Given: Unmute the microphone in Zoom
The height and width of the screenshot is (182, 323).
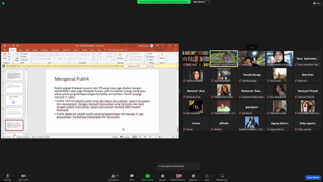Looking at the screenshot, I should tap(8, 177).
